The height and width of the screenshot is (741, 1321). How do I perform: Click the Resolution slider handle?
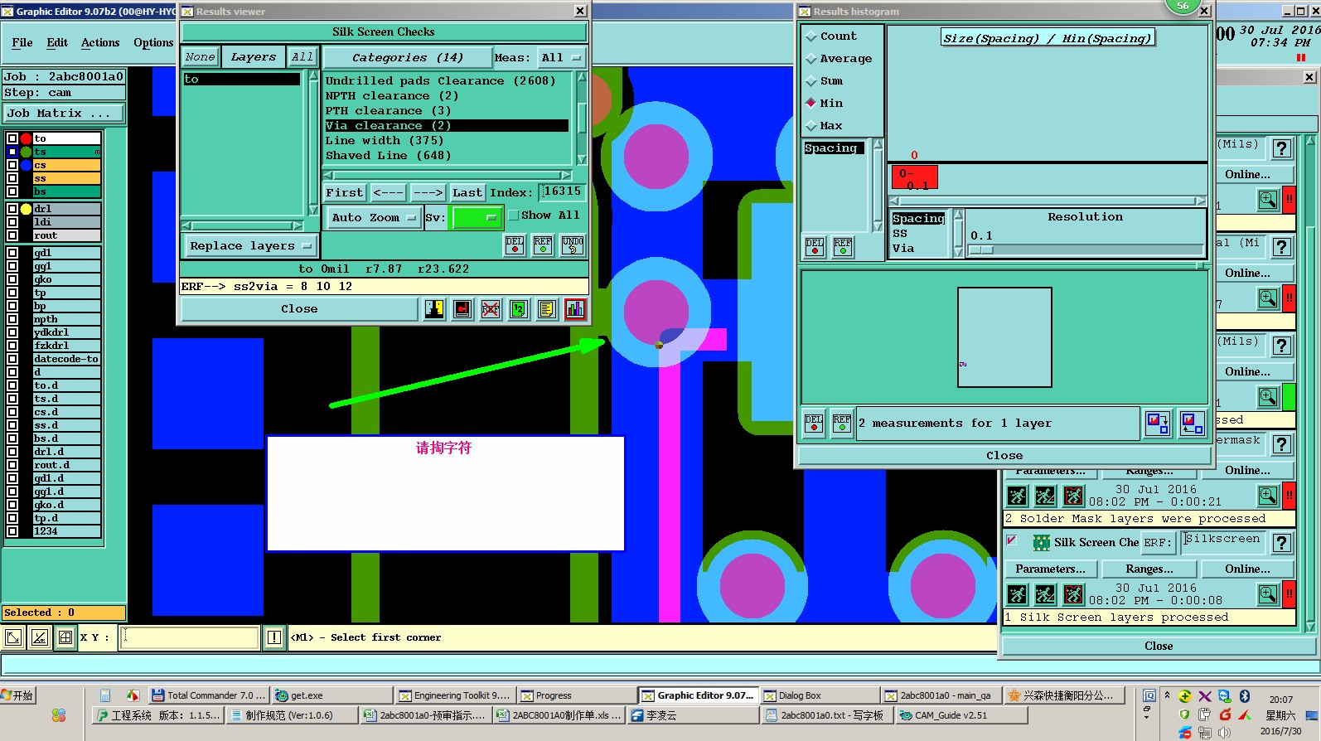pyautogui.click(x=981, y=249)
